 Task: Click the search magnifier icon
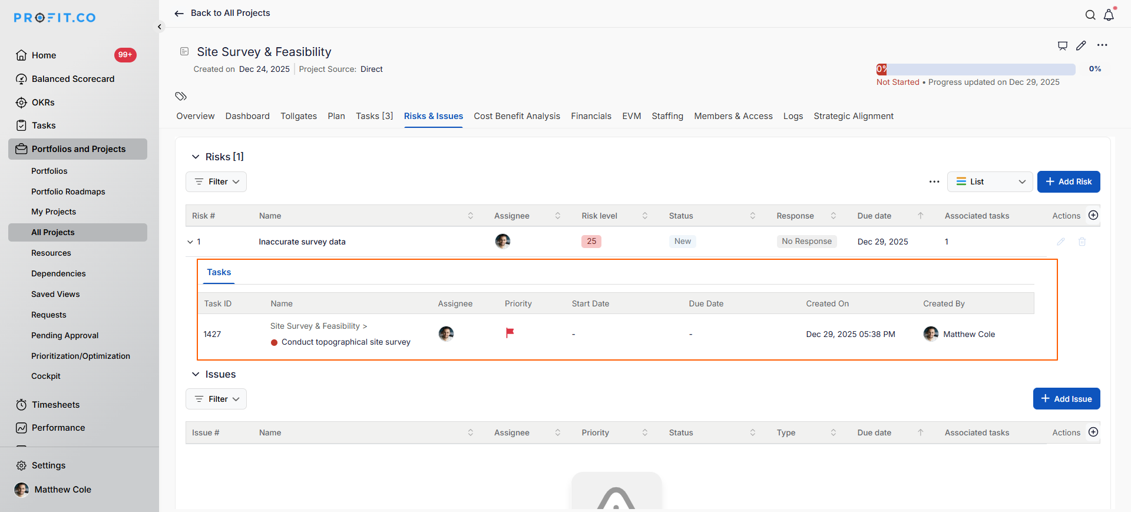pos(1090,15)
